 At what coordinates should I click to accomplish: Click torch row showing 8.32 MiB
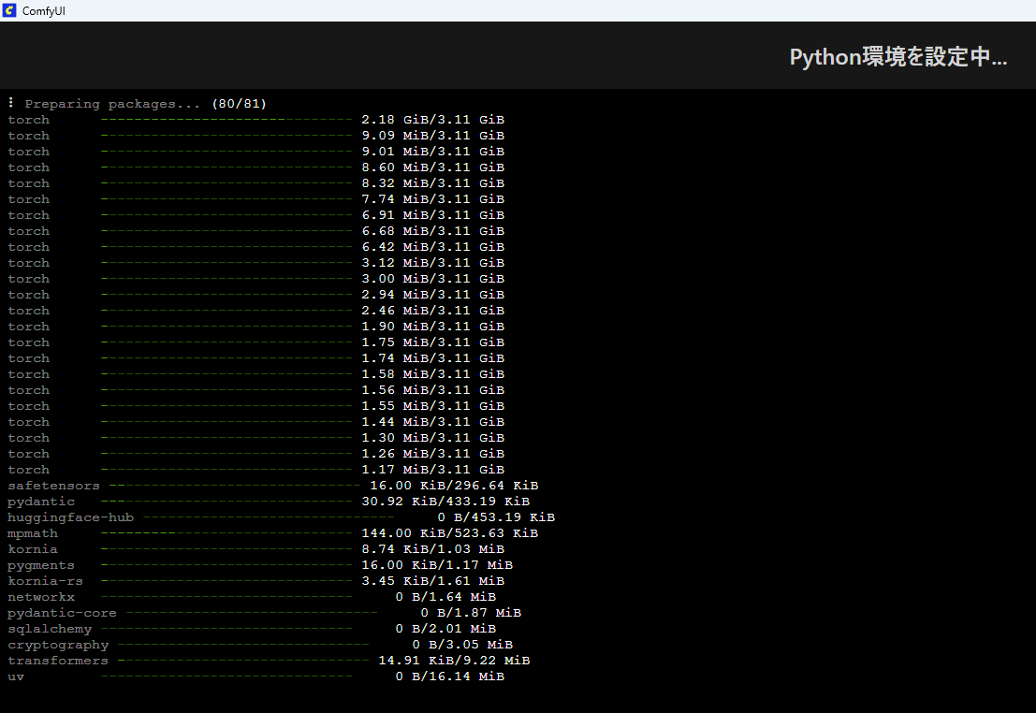pos(255,183)
